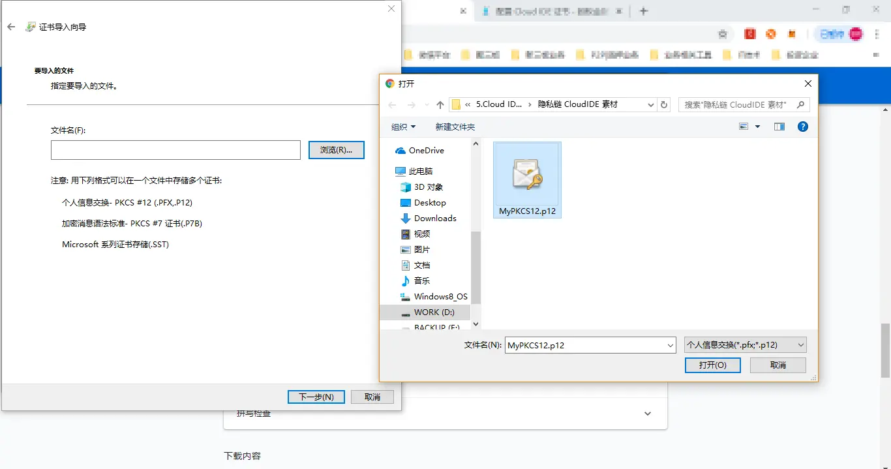The width and height of the screenshot is (891, 469).
Task: Refresh the current folder in Open dialog
Action: [x=664, y=104]
